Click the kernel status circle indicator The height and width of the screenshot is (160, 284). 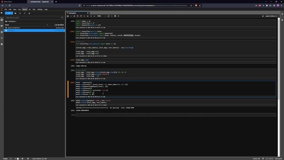(x=278, y=16)
